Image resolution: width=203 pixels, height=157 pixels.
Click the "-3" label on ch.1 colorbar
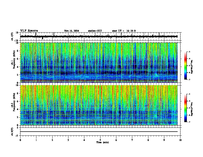[x=189, y=52]
